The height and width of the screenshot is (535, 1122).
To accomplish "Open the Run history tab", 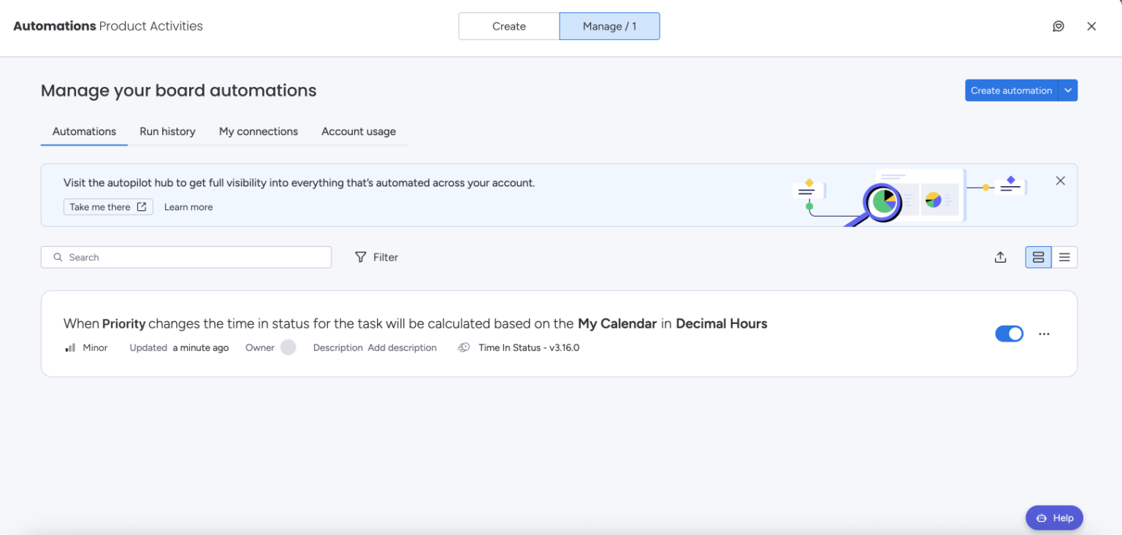I will (167, 131).
